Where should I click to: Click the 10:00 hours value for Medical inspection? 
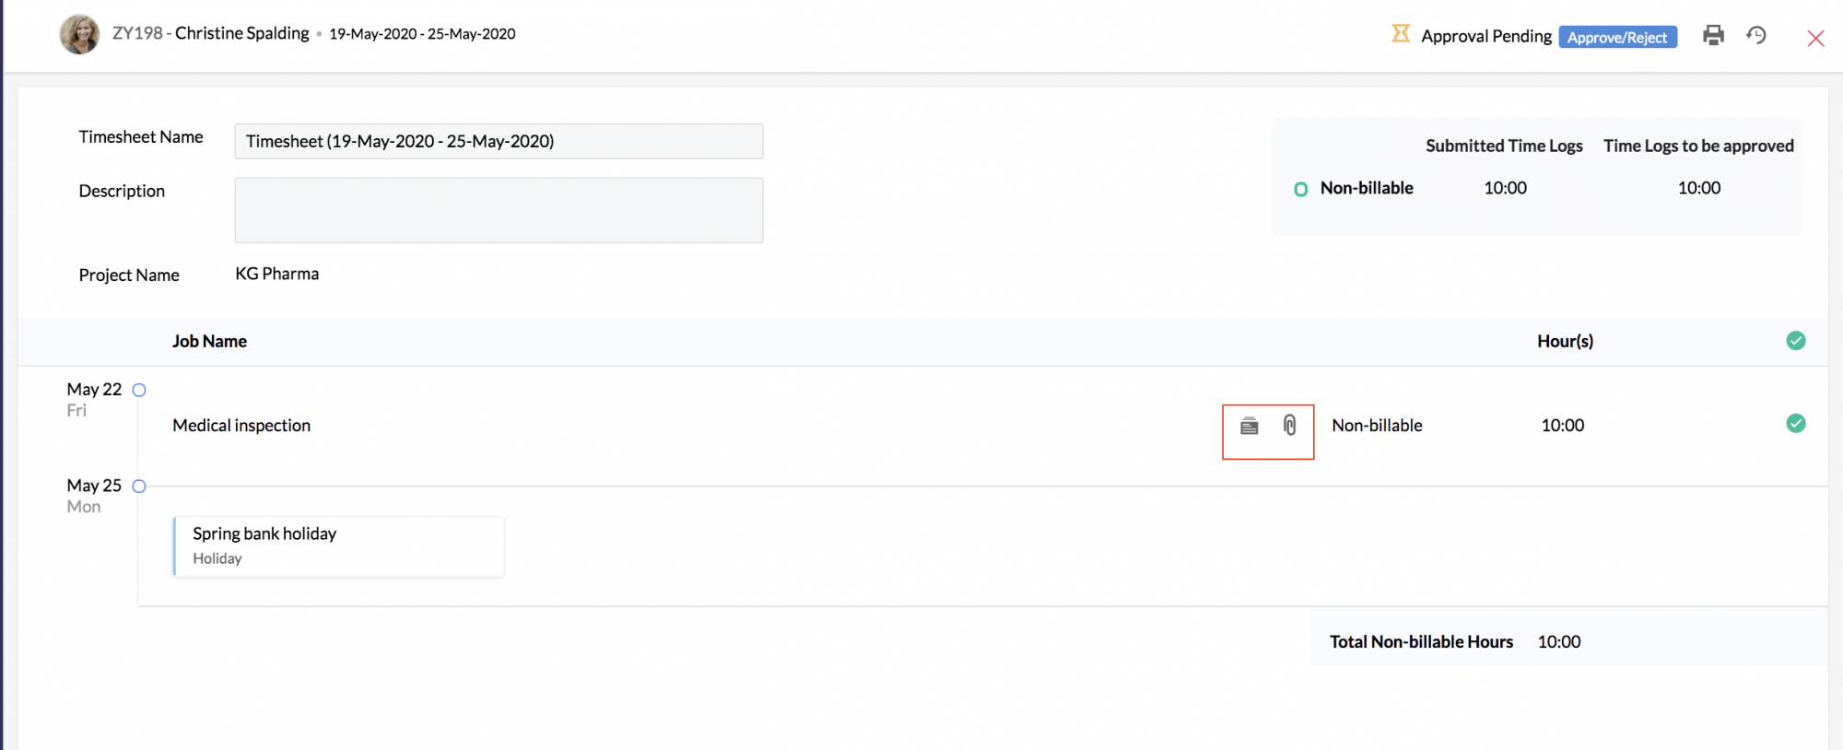pos(1563,426)
